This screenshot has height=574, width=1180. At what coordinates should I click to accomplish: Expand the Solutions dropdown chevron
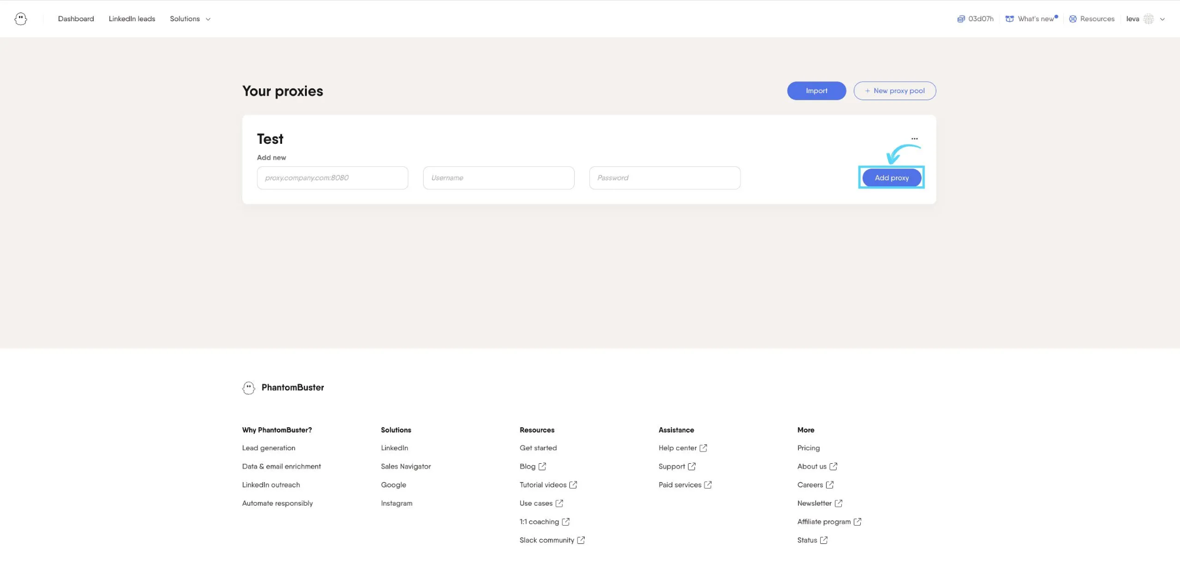208,19
